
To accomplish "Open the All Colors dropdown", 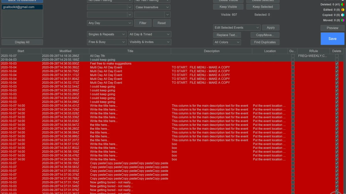I will [227, 42].
